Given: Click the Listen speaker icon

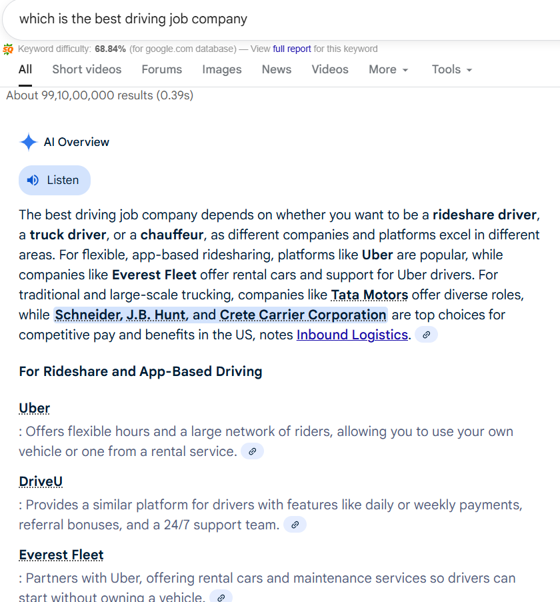Looking at the screenshot, I should tap(33, 180).
